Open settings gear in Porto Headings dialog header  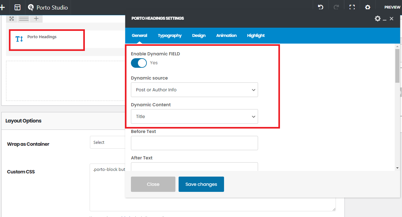point(378,18)
